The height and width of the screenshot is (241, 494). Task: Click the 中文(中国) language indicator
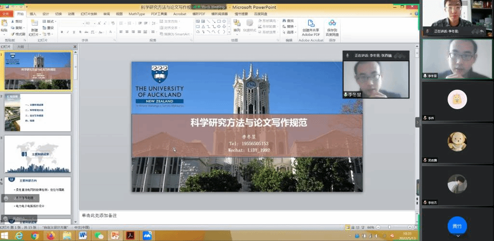[82, 227]
